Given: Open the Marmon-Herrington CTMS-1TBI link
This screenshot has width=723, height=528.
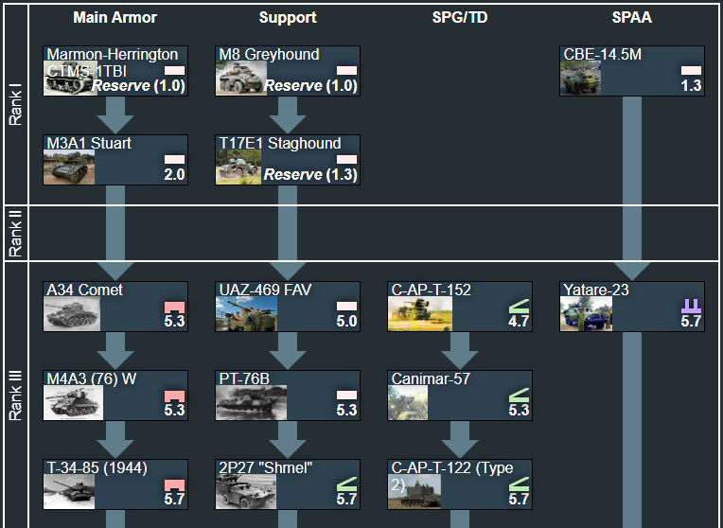Looking at the screenshot, I should click(112, 62).
